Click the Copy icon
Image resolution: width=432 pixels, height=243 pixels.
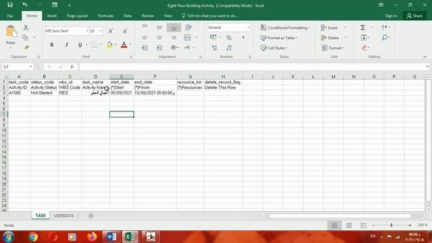[26, 38]
